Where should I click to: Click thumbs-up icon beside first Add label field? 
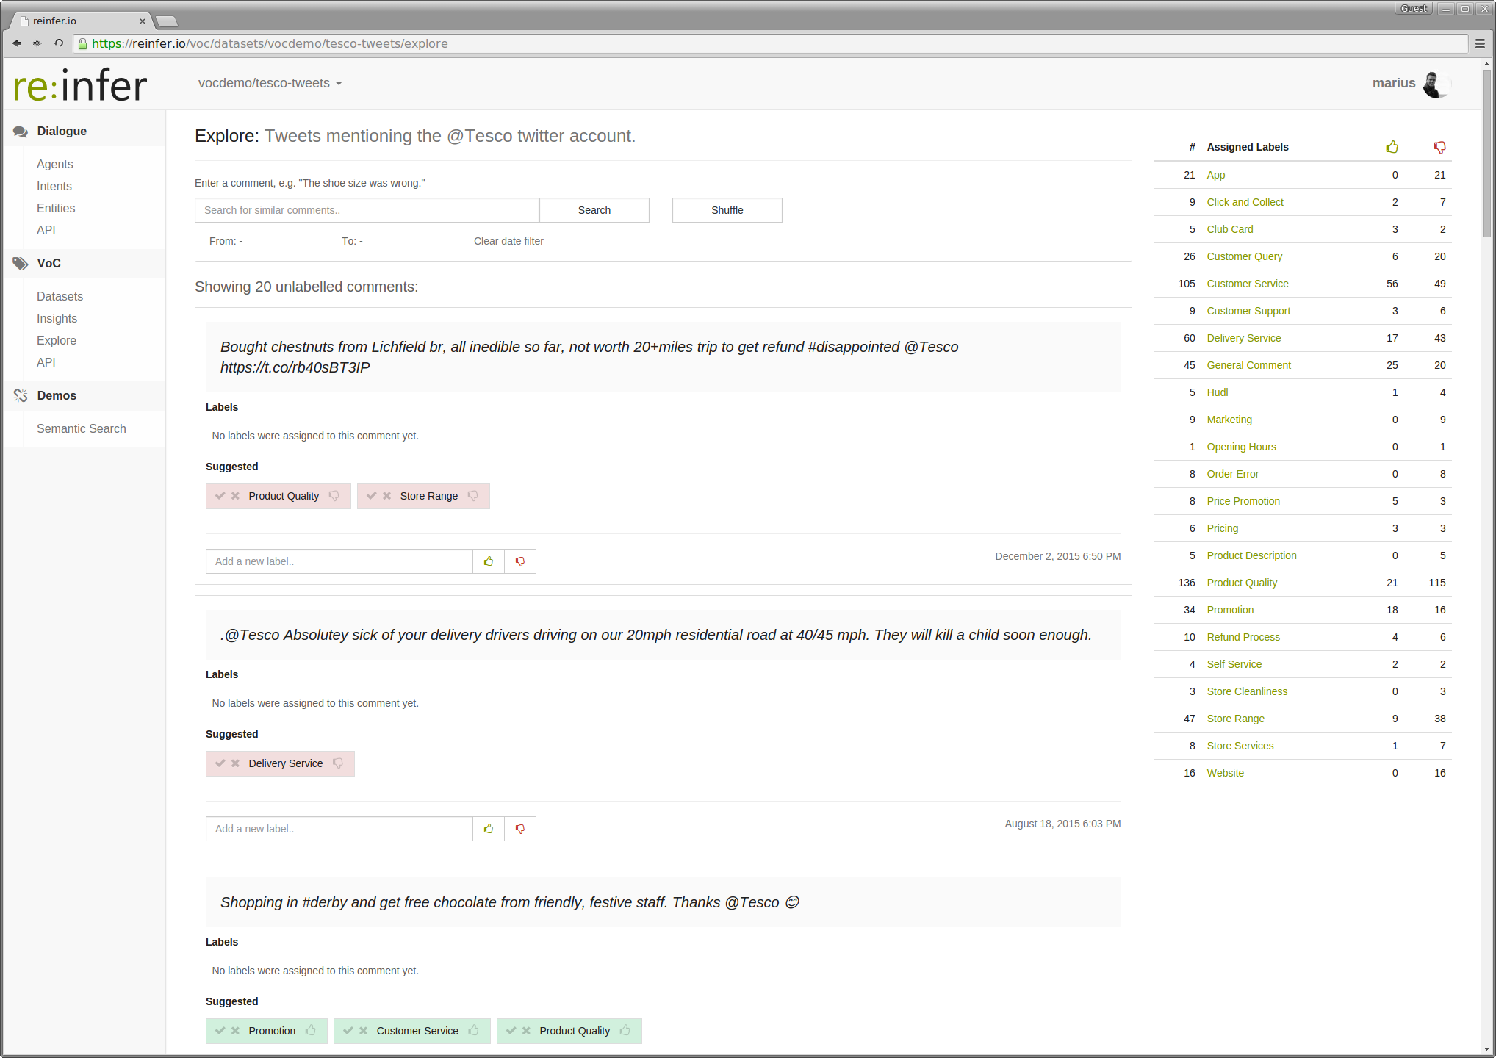point(489,561)
